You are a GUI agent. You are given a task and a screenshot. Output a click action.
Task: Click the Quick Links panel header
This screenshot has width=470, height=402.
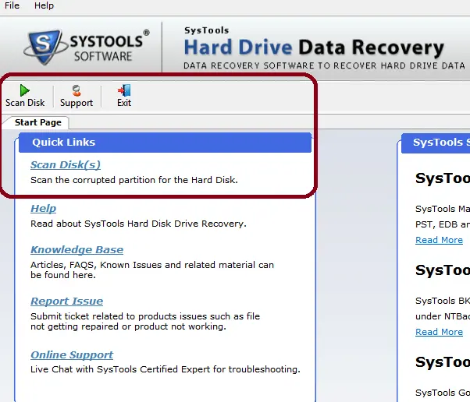coord(166,143)
